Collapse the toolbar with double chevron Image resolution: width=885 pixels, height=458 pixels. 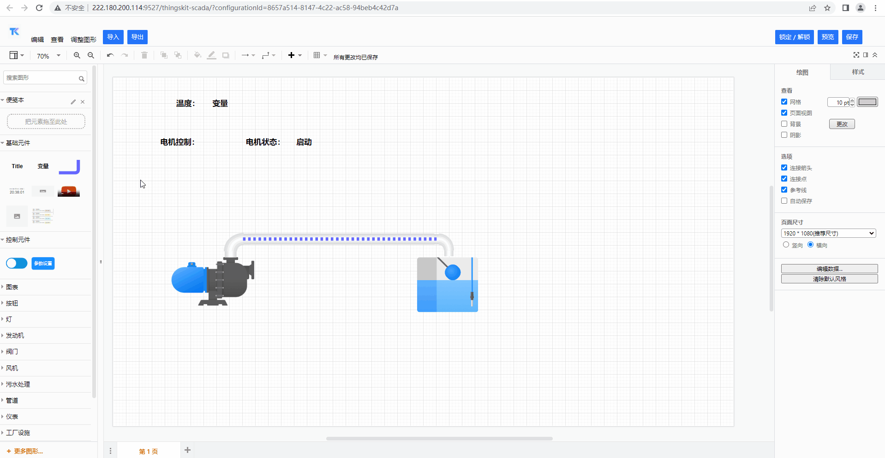click(x=875, y=55)
